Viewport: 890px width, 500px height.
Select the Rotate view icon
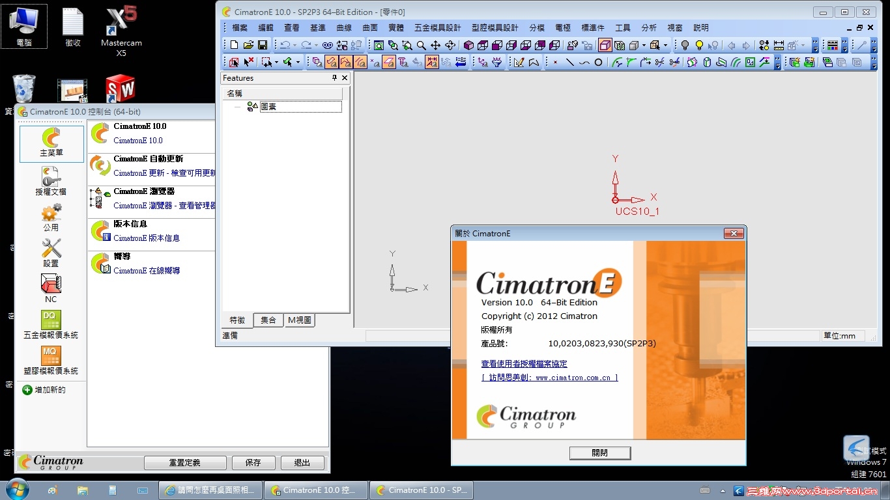coord(450,45)
